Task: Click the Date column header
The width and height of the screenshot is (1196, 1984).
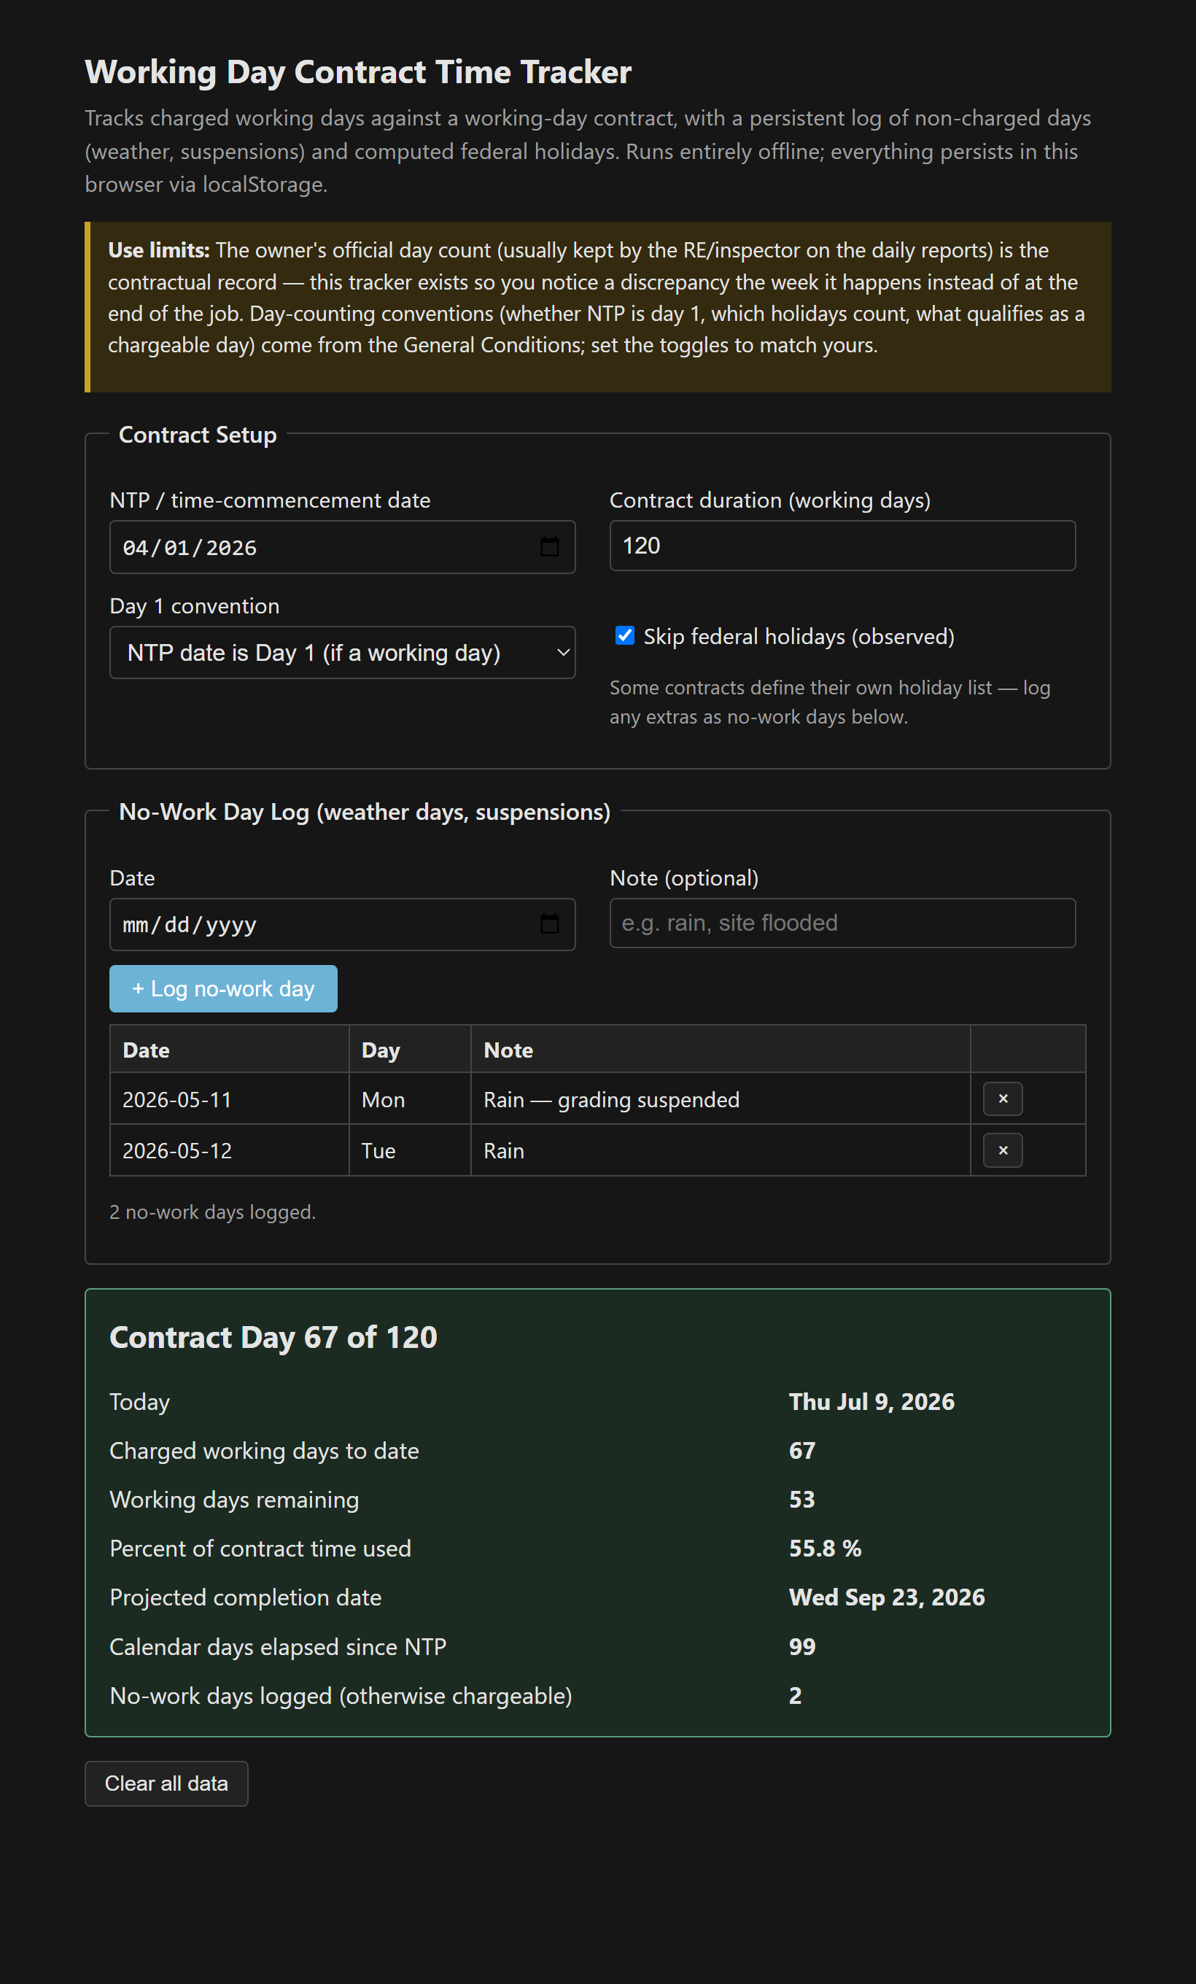Action: [230, 1050]
